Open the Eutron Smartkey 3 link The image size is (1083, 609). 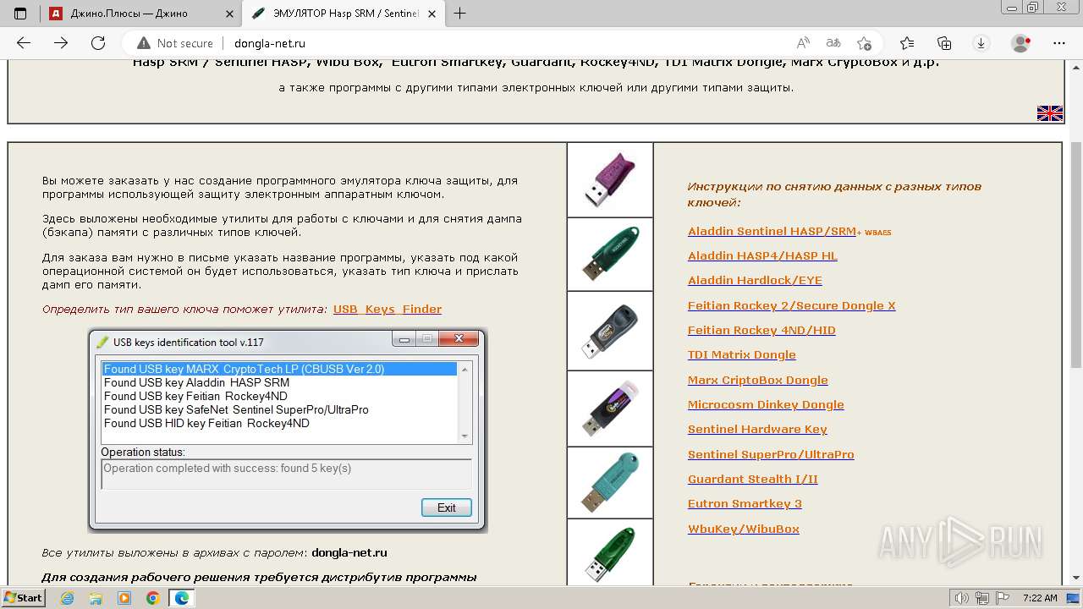point(745,503)
